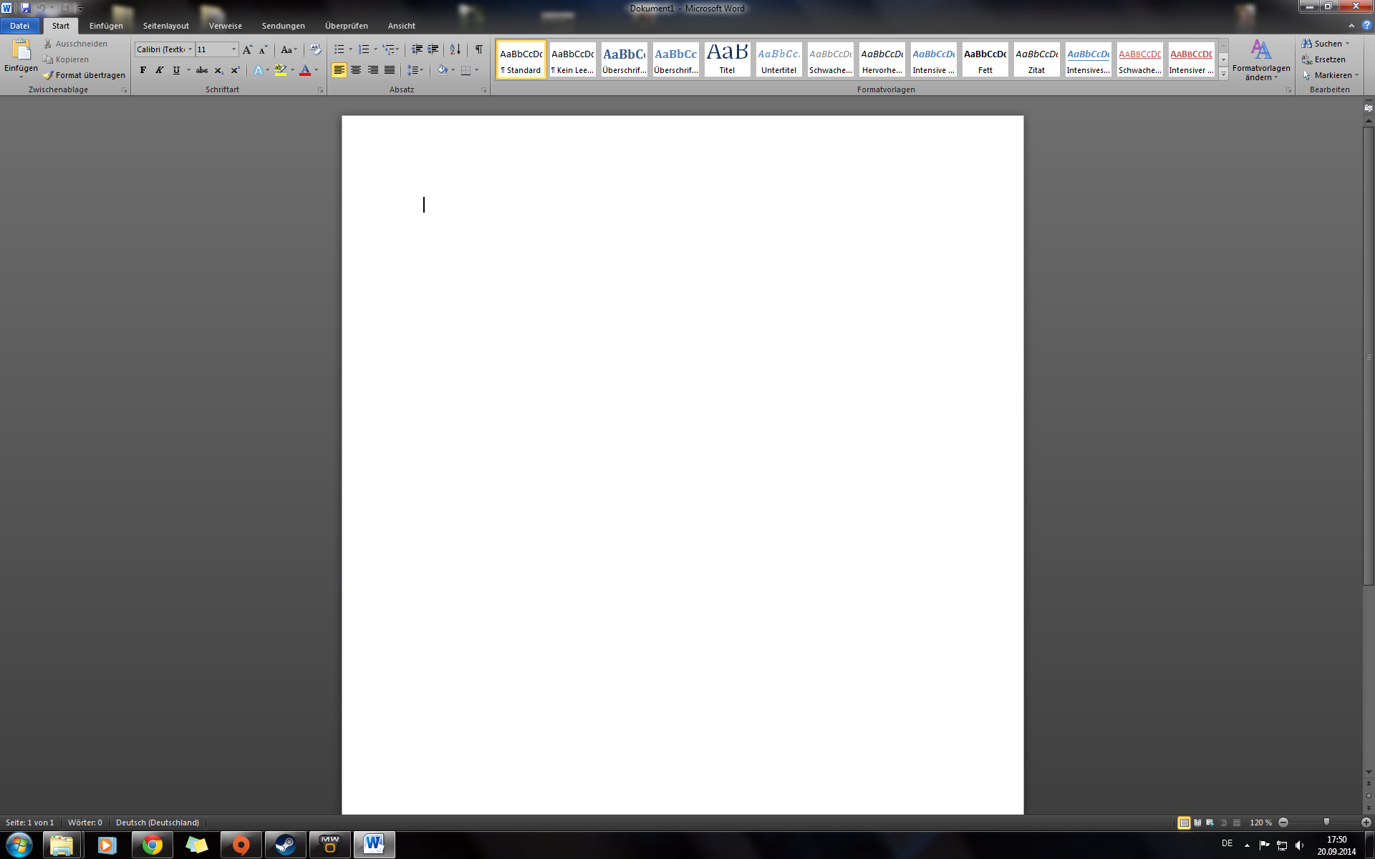Enable justified text alignment
Viewport: 1375px width, 859px height.
[390, 70]
